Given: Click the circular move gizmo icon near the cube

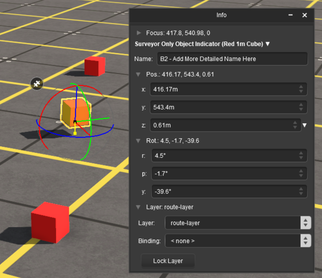Looking at the screenshot, I should 37,84.
